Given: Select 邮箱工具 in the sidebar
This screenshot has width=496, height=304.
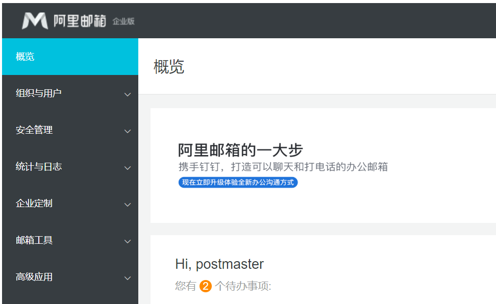Looking at the screenshot, I should tap(33, 240).
